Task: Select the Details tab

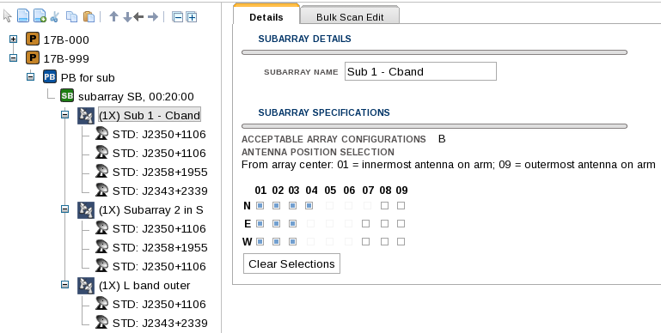Action: point(266,17)
